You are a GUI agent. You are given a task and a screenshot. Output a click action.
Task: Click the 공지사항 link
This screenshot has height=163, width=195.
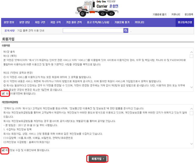click(9, 31)
